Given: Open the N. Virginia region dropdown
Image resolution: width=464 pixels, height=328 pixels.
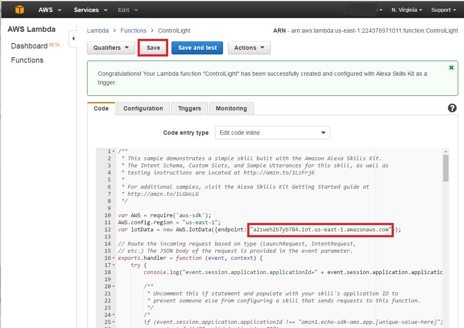Looking at the screenshot, I should coord(407,10).
